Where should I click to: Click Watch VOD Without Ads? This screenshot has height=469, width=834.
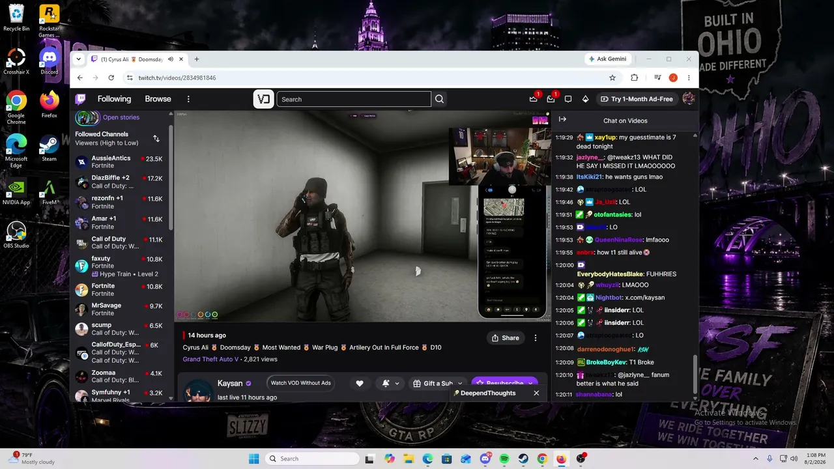(x=300, y=383)
